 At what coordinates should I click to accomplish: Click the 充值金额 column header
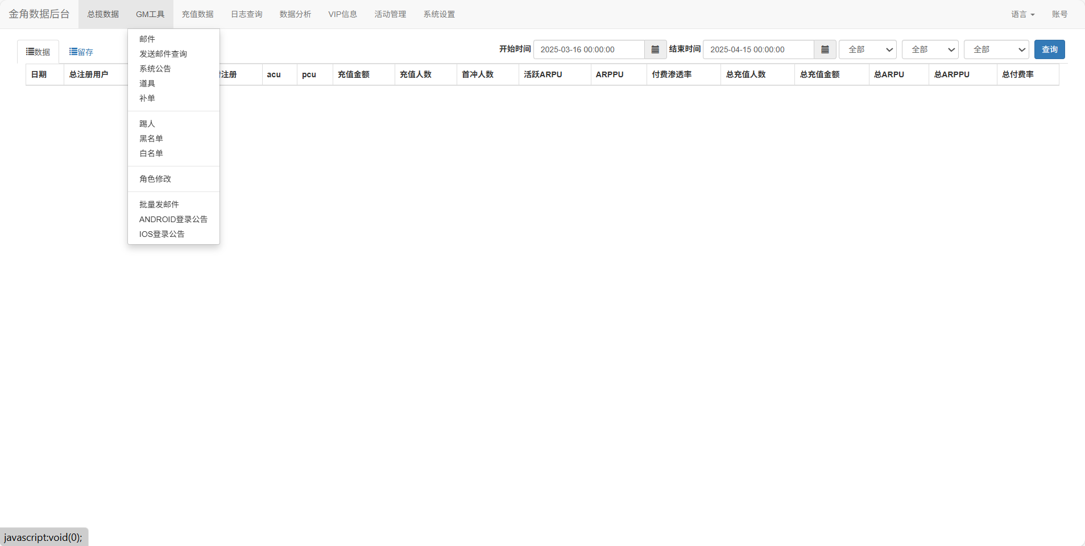363,74
